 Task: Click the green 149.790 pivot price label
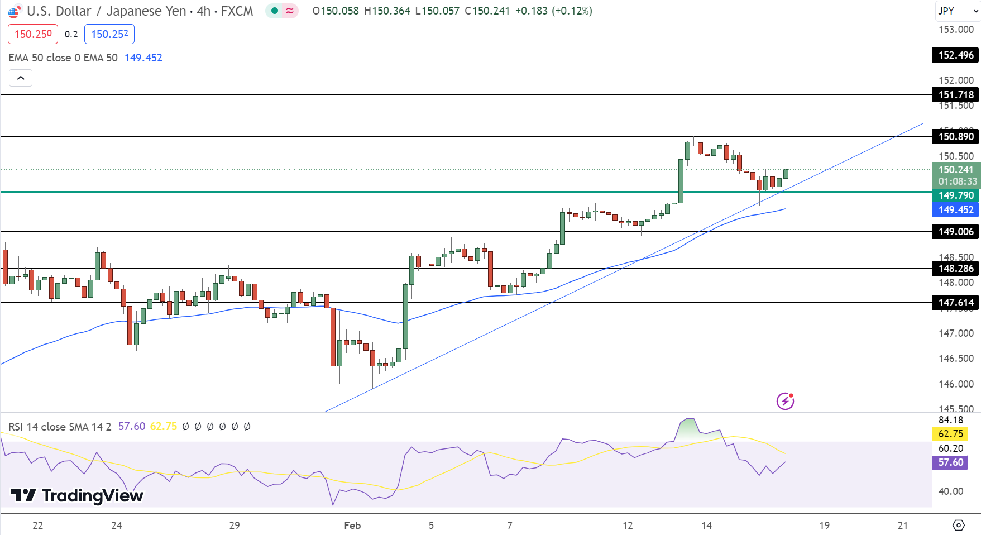(956, 195)
